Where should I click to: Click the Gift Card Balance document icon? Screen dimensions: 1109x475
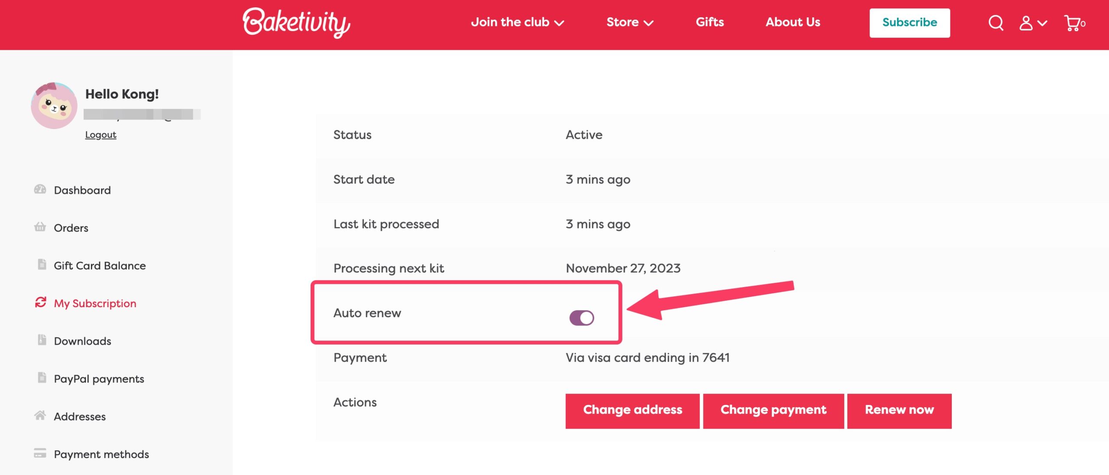[42, 264]
